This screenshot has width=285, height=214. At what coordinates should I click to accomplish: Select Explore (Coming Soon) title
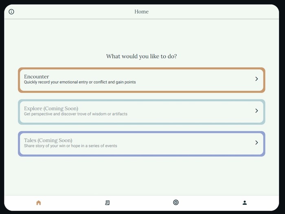tap(51, 108)
